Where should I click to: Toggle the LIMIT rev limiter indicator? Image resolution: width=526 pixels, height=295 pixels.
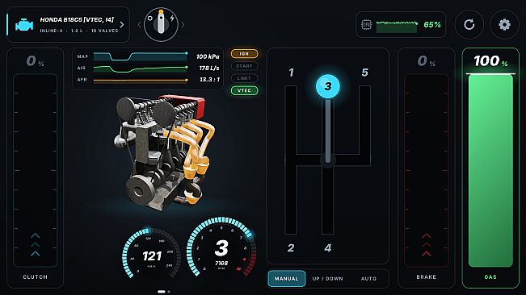point(244,78)
